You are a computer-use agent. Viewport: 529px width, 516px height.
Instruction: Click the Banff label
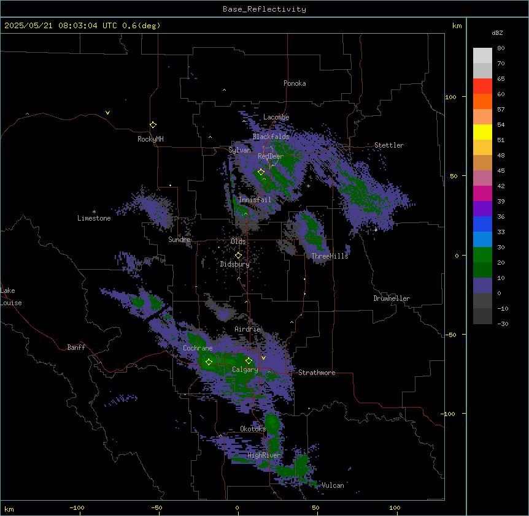76,347
